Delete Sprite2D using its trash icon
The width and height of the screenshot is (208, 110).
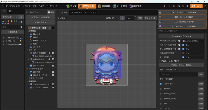point(53,84)
